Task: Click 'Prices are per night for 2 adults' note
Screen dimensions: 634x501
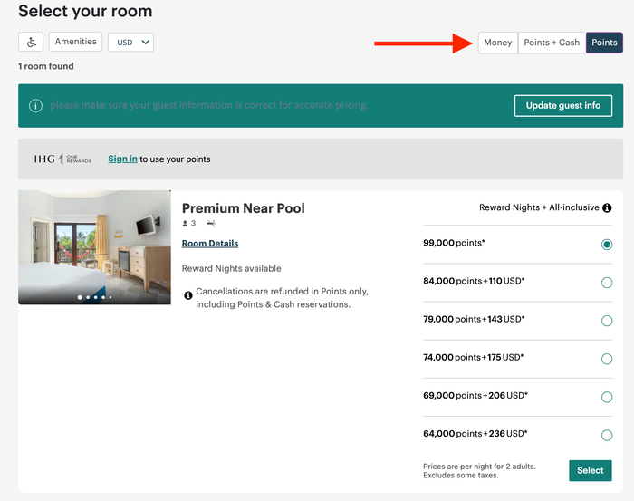Action: click(479, 467)
